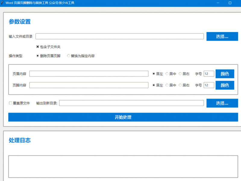This screenshot has height=181, width=241.
Task: Set footer alignment to 居右
Action: (180, 85)
